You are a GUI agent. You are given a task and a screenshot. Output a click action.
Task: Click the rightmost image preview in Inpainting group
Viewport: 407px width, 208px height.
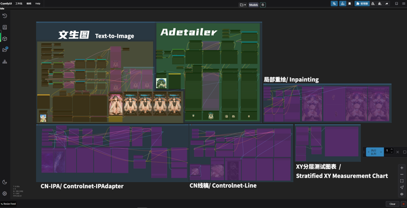point(378,104)
